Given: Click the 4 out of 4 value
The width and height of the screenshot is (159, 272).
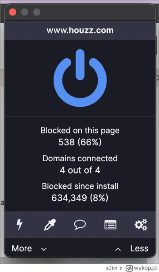Looking at the screenshot, I should pos(80,170).
